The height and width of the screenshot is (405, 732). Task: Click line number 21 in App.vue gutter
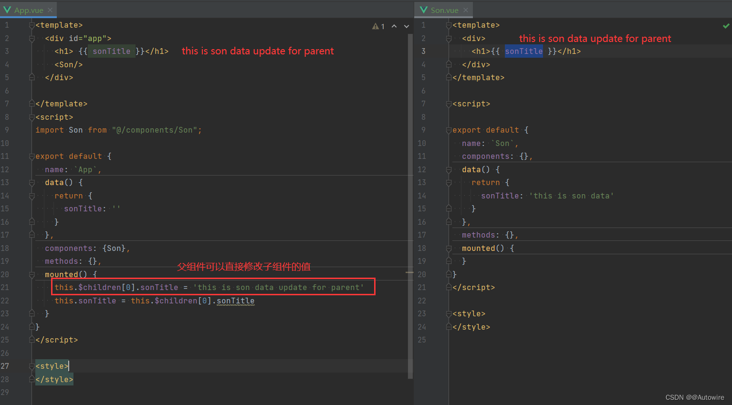[5, 287]
